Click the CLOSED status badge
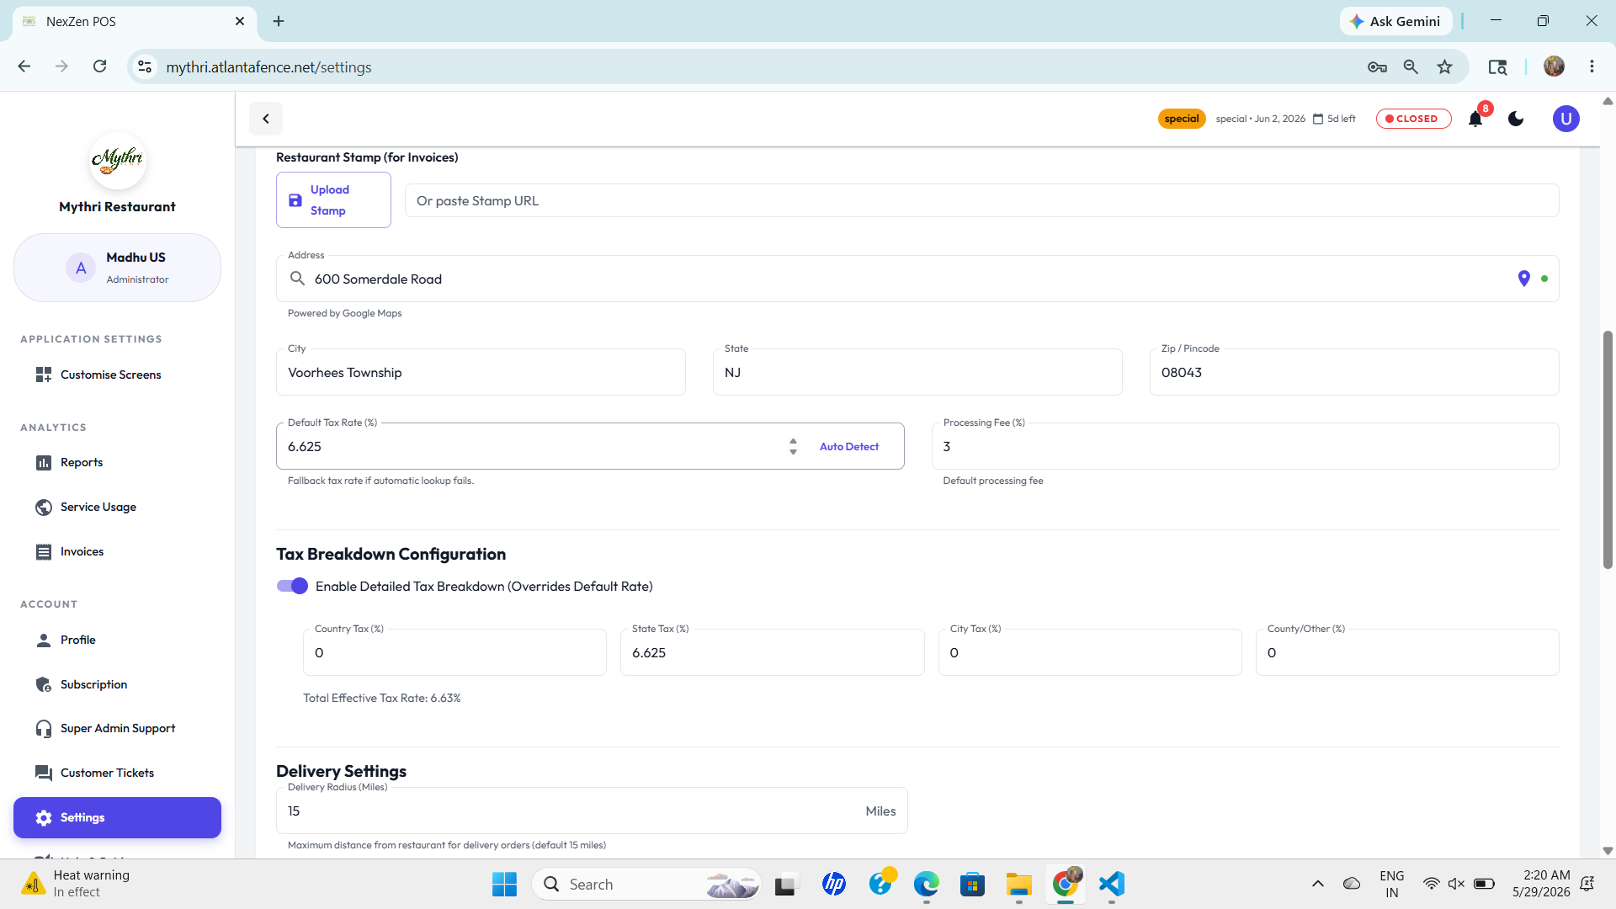 1414,119
